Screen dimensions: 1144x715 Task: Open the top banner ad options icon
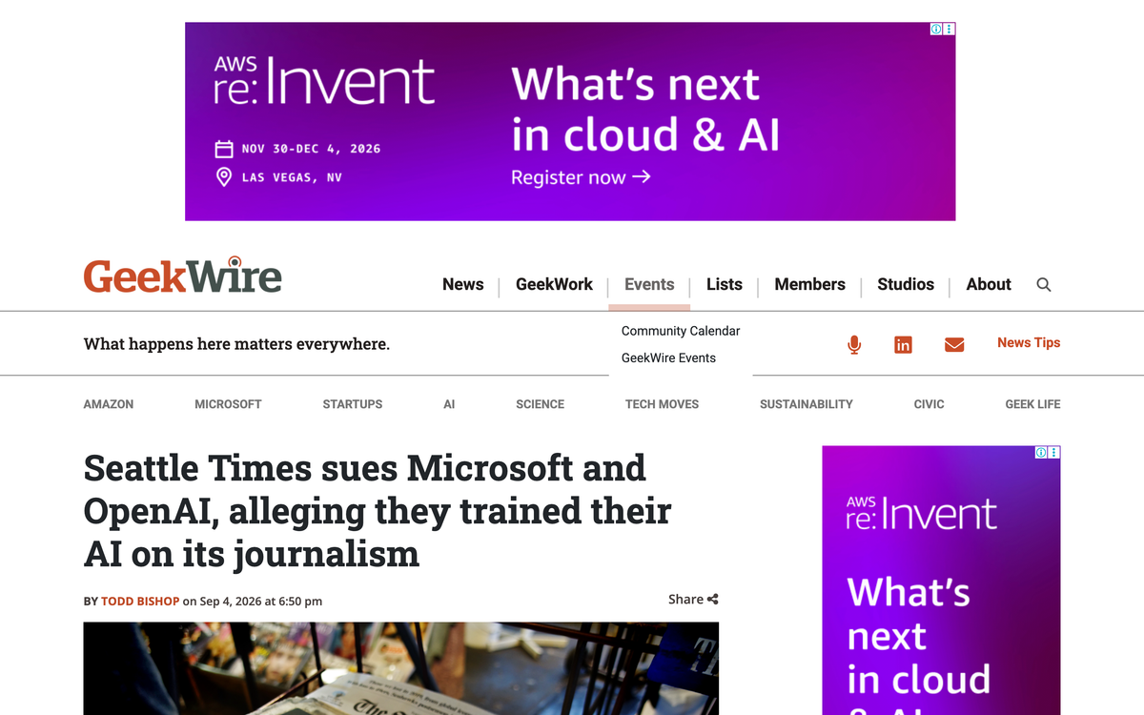point(950,30)
